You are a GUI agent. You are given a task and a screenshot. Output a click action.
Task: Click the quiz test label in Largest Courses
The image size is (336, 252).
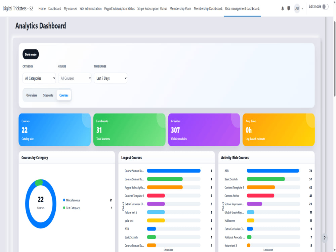(x=129, y=221)
